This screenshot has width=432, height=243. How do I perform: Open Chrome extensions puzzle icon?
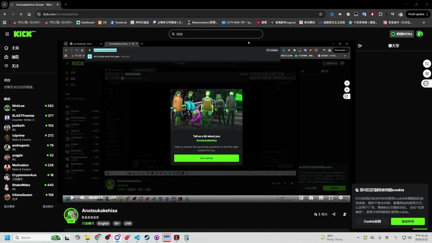381,14
